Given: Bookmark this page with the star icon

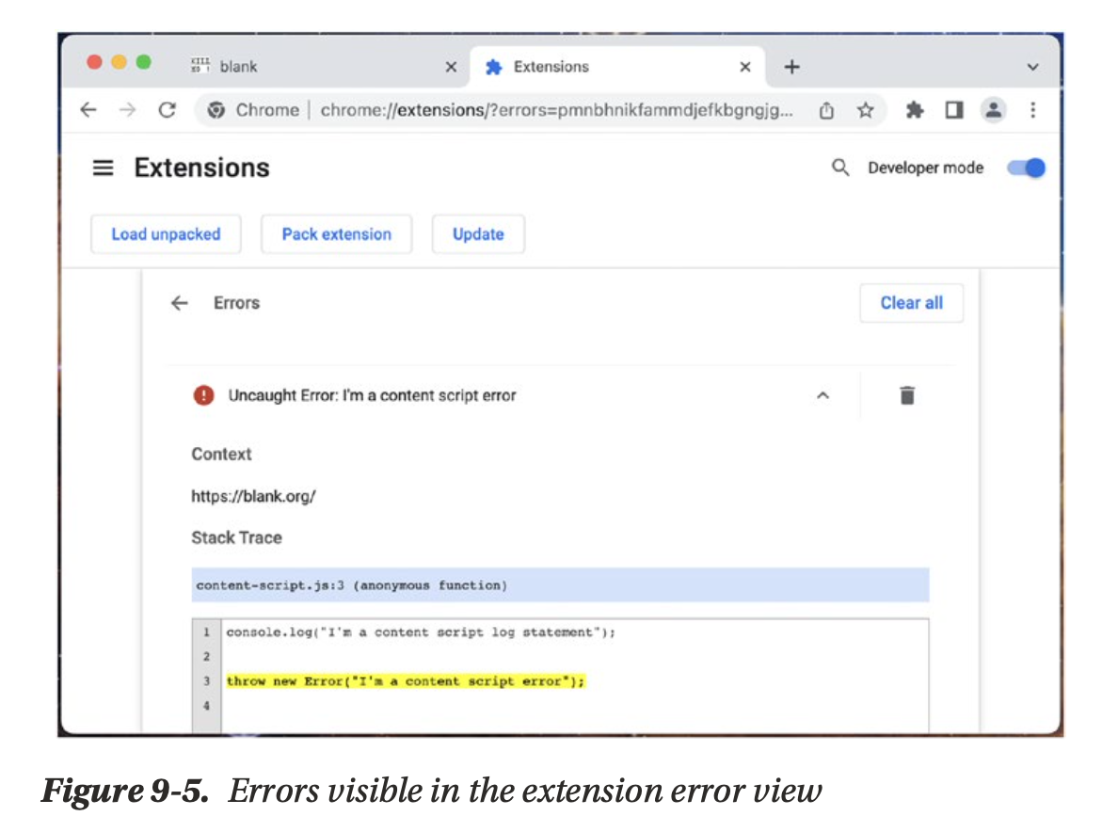Looking at the screenshot, I should [865, 110].
